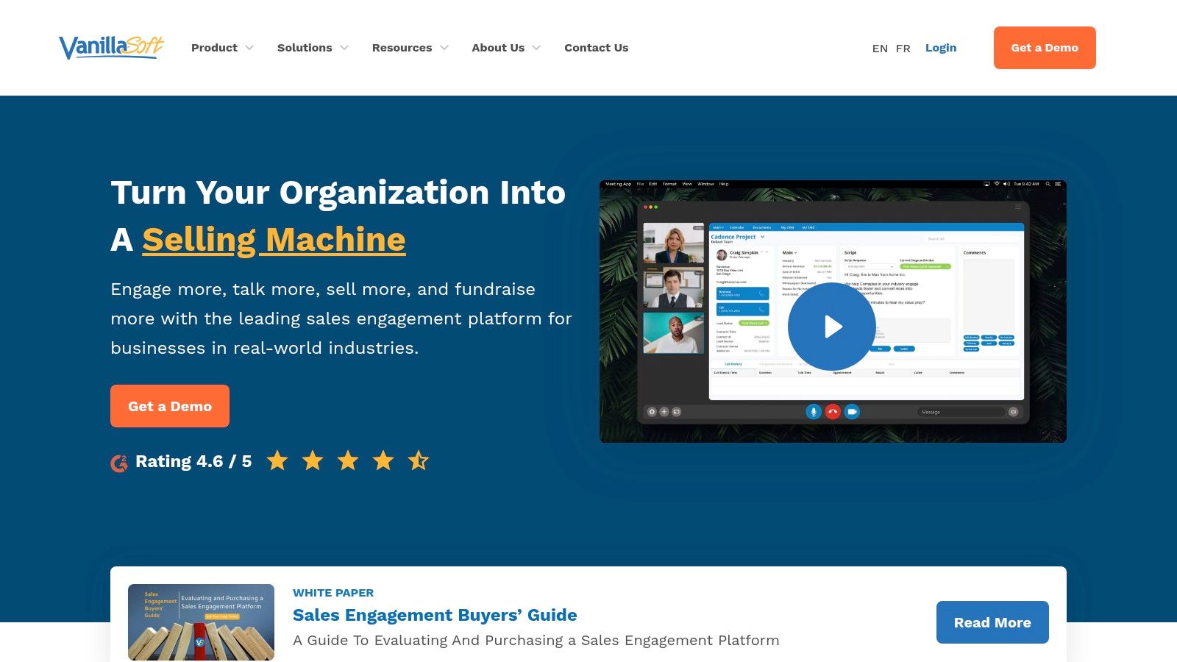Click the microphone icon in video preview
Viewport: 1177px width, 662px height.
click(813, 412)
